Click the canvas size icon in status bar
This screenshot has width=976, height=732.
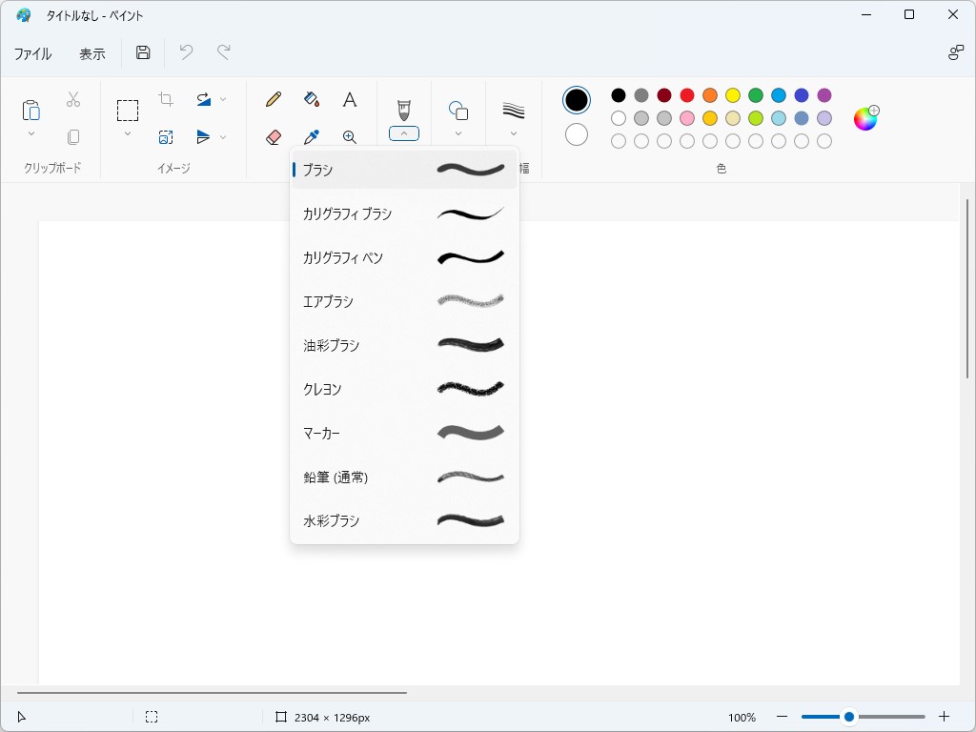coord(281,717)
